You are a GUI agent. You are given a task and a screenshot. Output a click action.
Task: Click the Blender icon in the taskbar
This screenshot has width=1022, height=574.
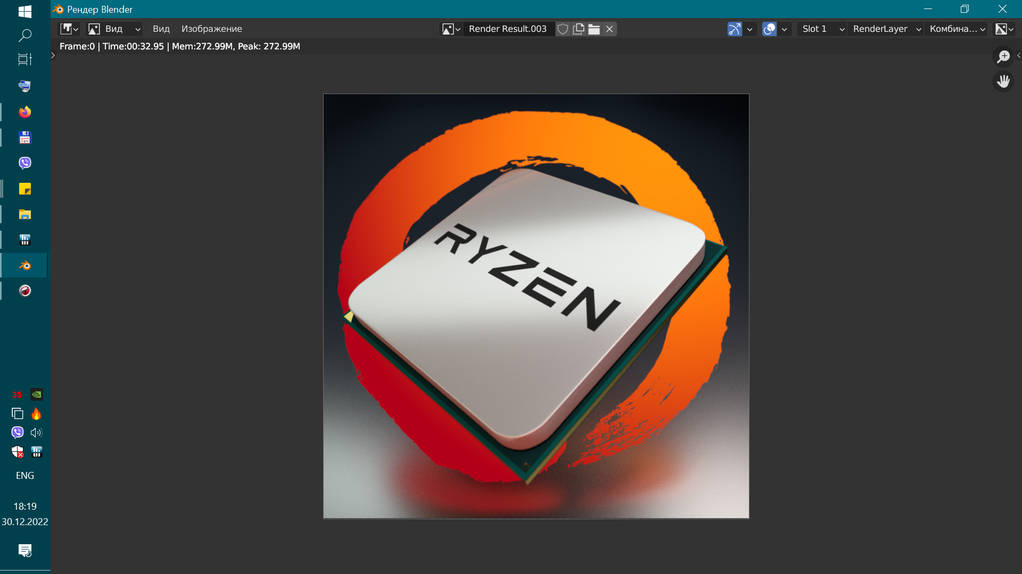24,265
